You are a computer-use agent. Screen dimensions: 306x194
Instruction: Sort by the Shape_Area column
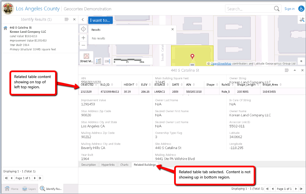(x=272, y=85)
